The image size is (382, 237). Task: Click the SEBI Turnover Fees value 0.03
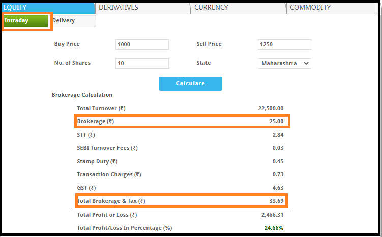pyautogui.click(x=278, y=148)
